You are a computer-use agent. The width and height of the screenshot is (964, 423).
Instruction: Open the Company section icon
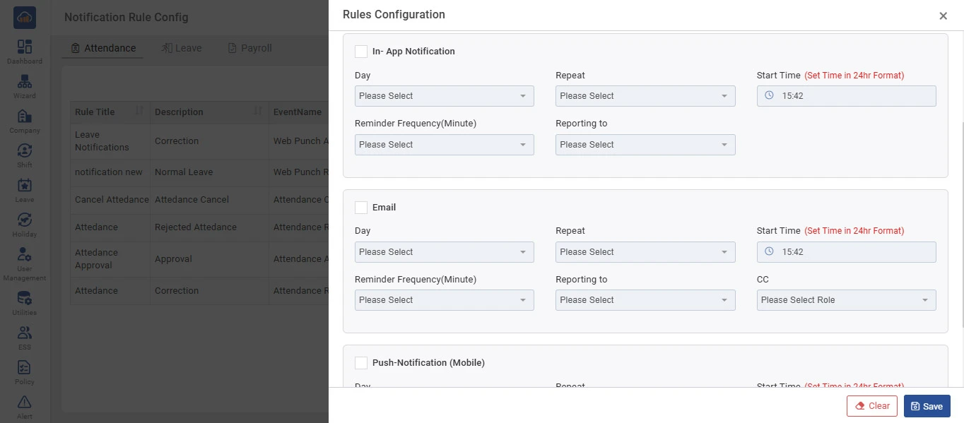coord(25,117)
